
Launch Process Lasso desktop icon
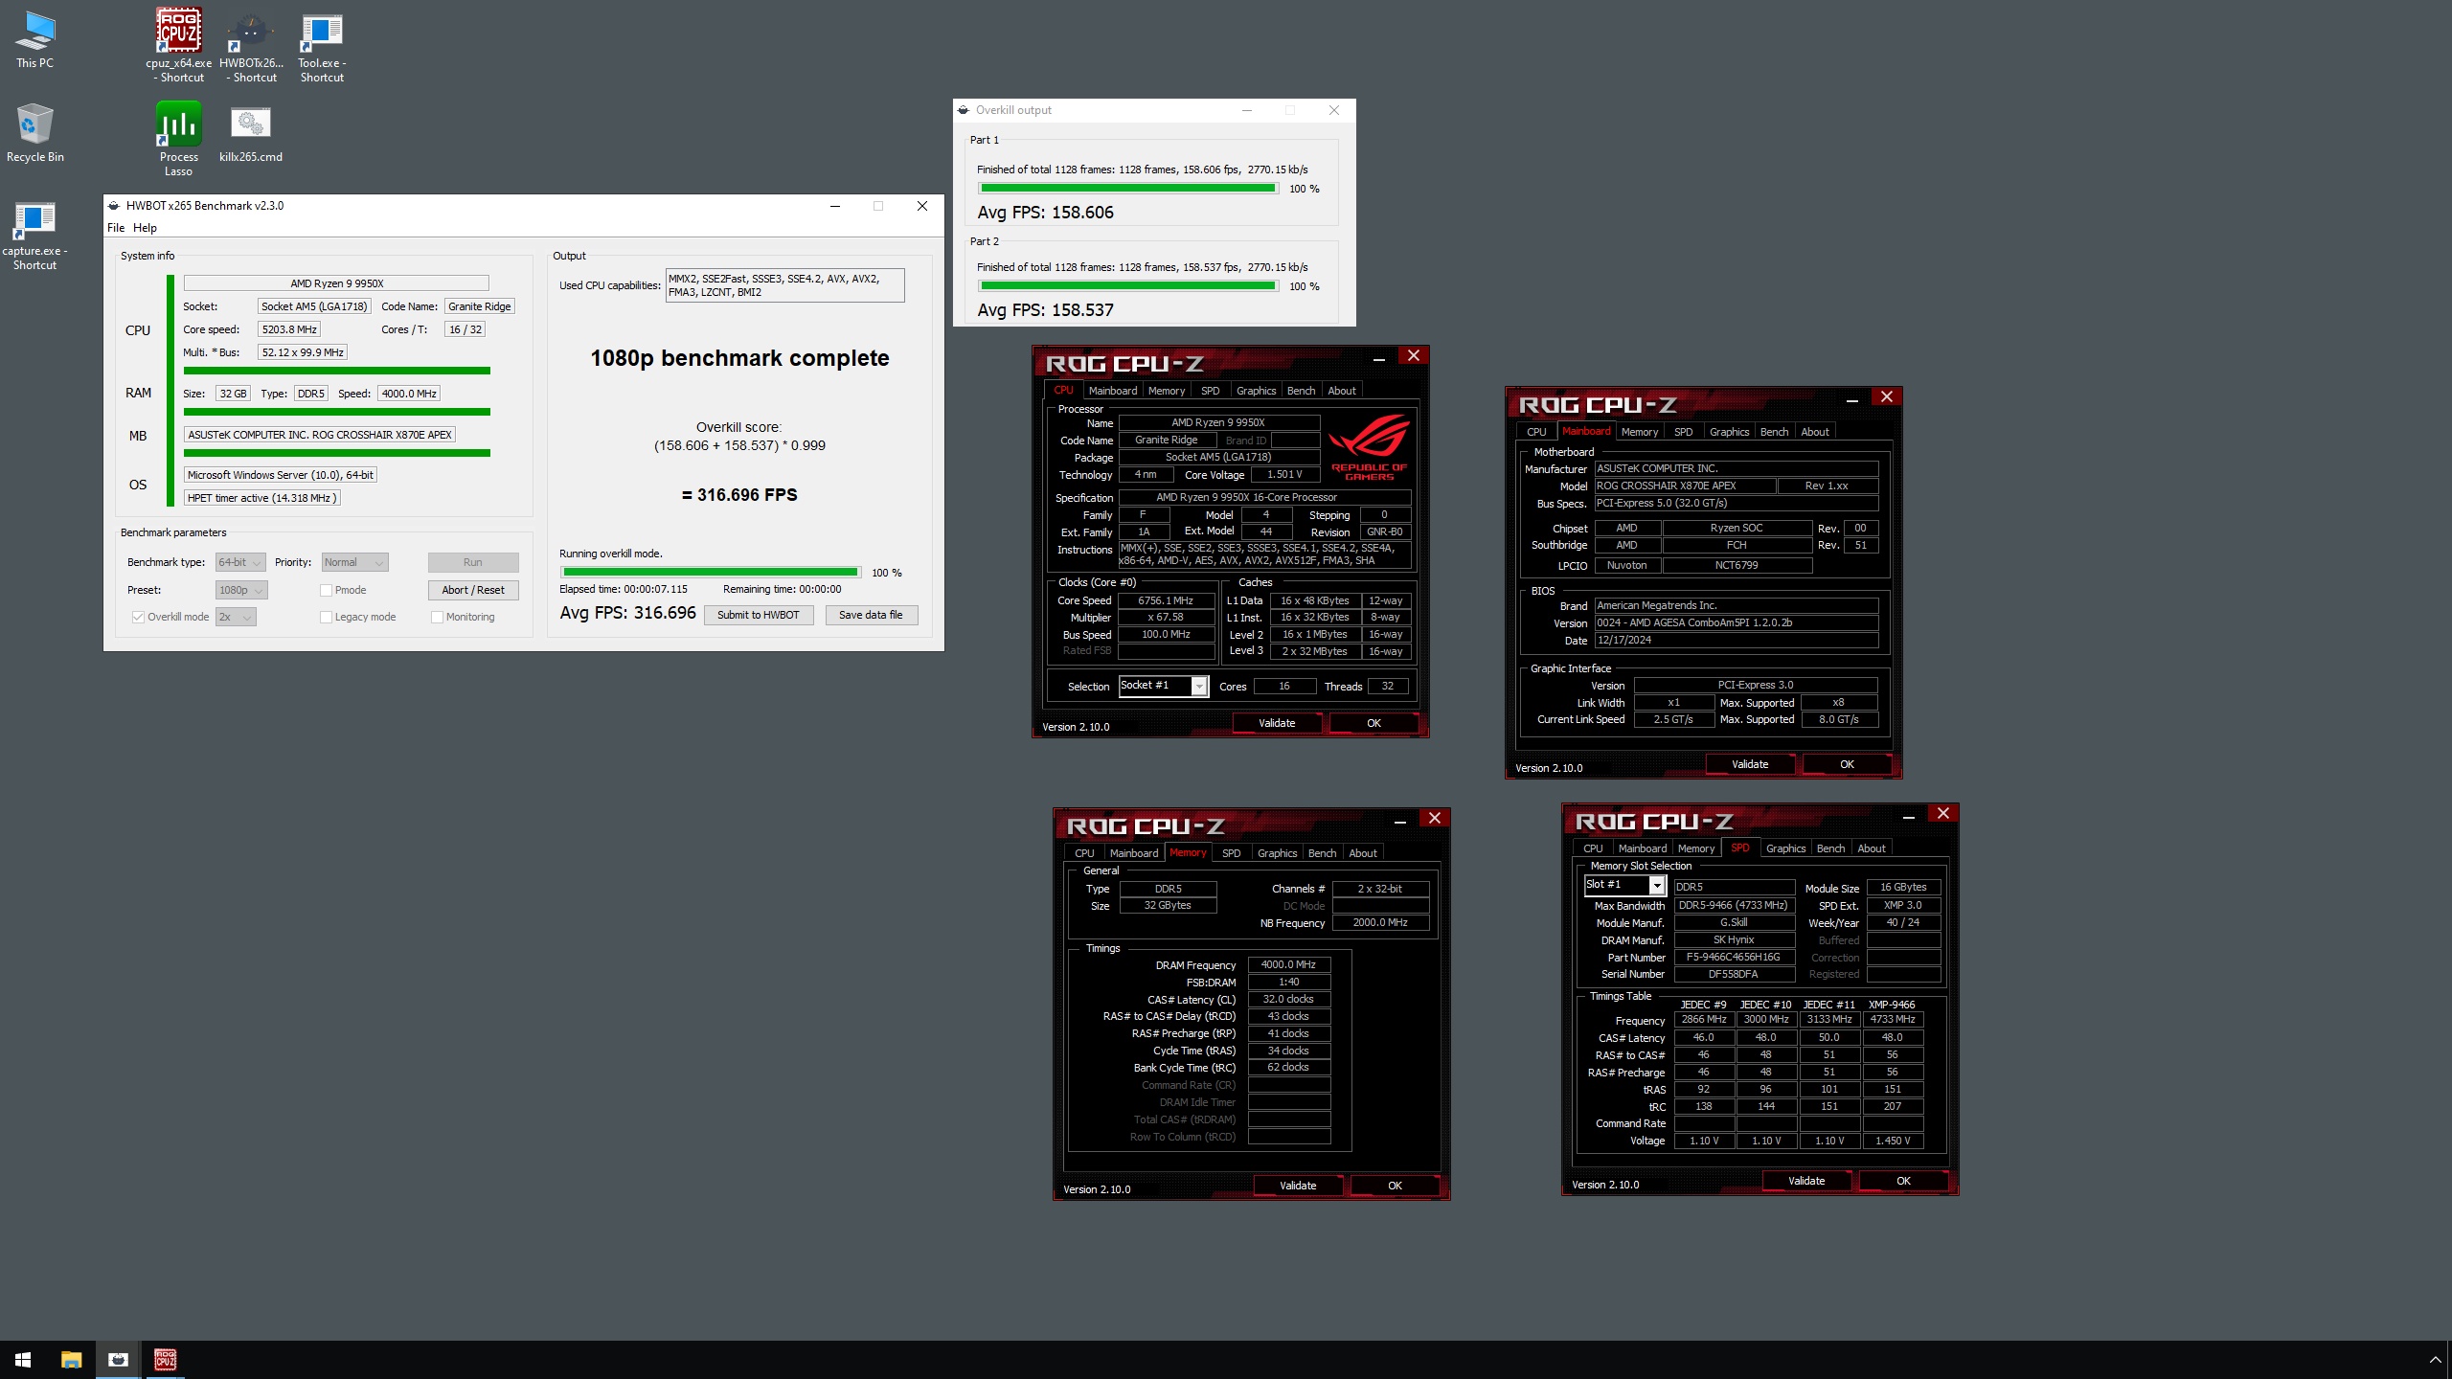click(179, 140)
